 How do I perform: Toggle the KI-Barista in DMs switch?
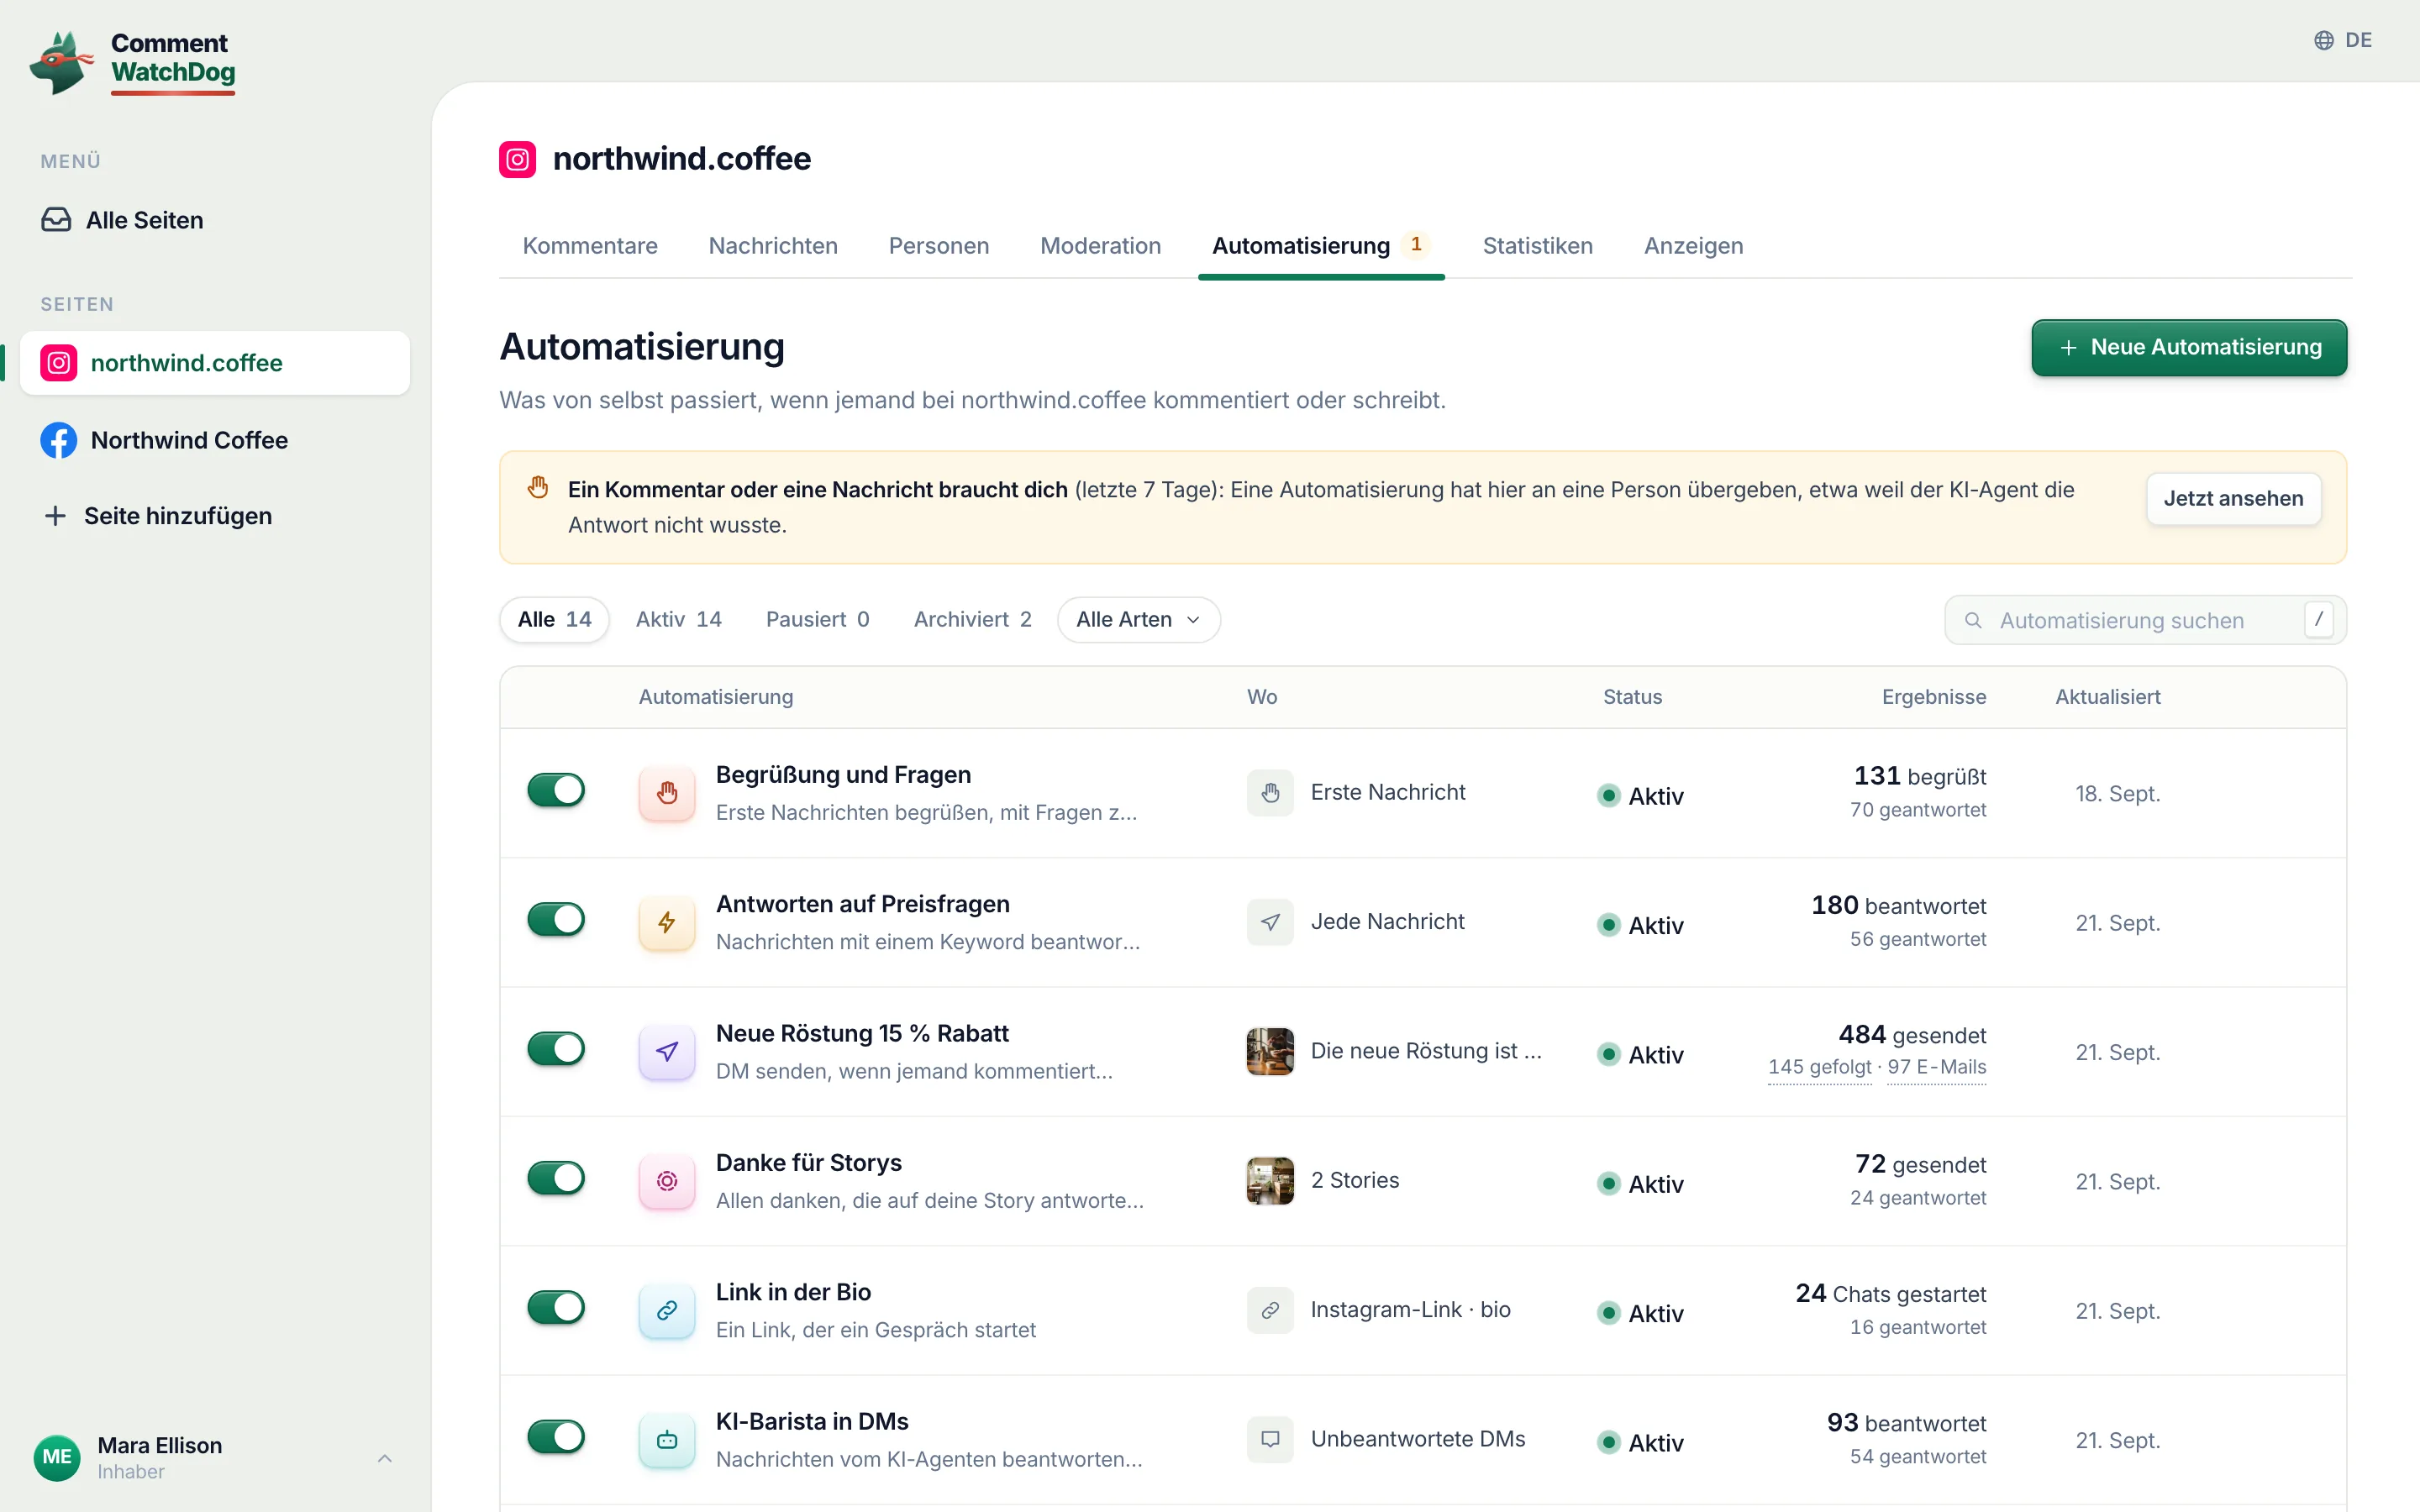(556, 1437)
